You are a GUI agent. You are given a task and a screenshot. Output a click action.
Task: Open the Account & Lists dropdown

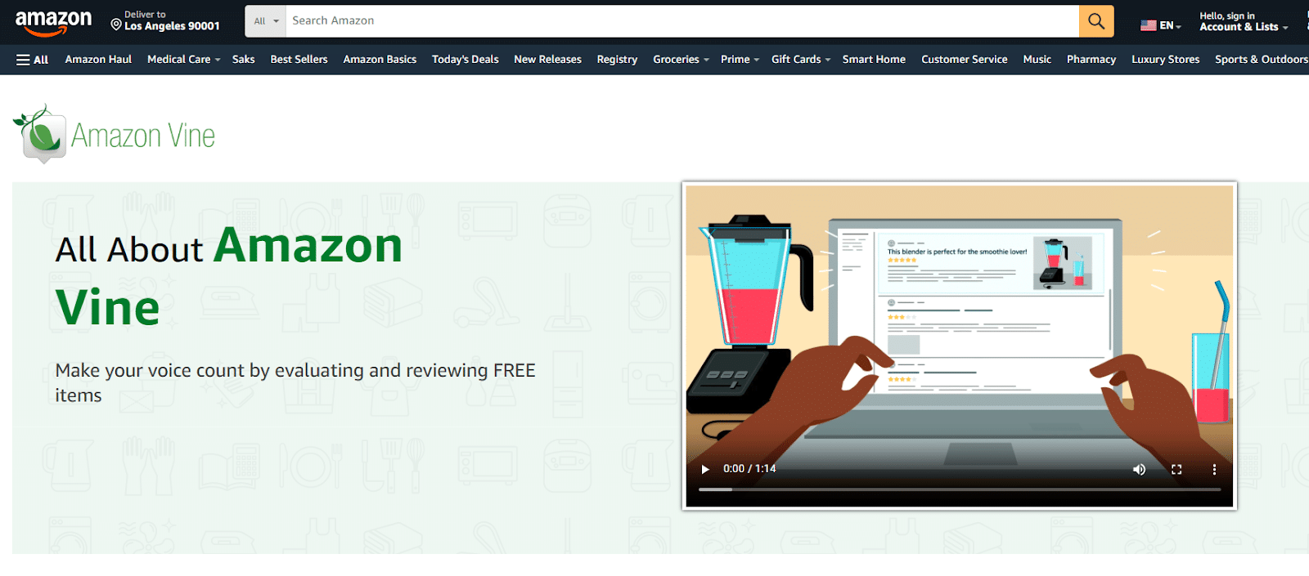(1244, 21)
